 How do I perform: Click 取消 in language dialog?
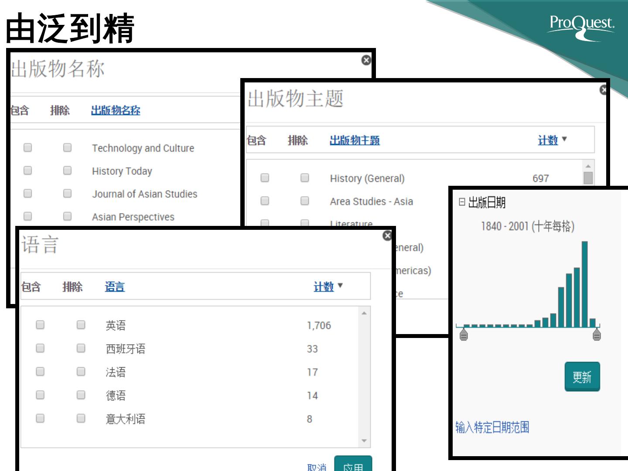click(317, 467)
